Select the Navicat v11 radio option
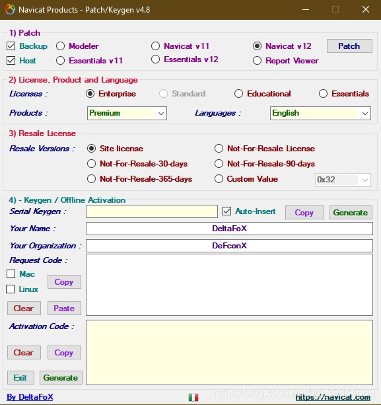Viewport: 381px width, 405px height. [x=155, y=46]
